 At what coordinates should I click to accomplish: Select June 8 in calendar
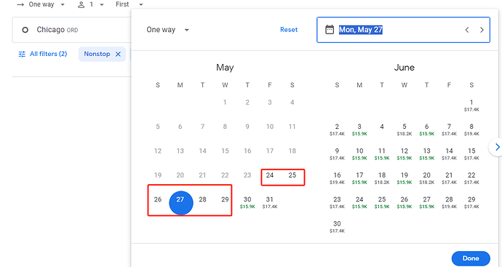tap(471, 129)
